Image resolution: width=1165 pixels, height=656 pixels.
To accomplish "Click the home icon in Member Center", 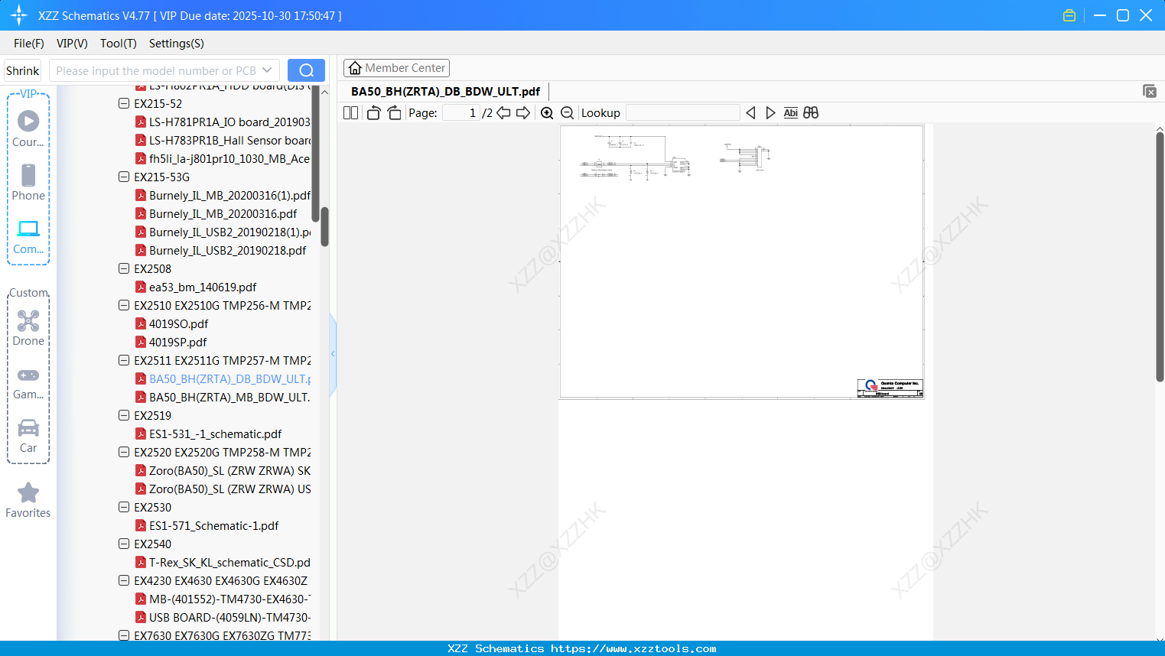I will pos(355,68).
